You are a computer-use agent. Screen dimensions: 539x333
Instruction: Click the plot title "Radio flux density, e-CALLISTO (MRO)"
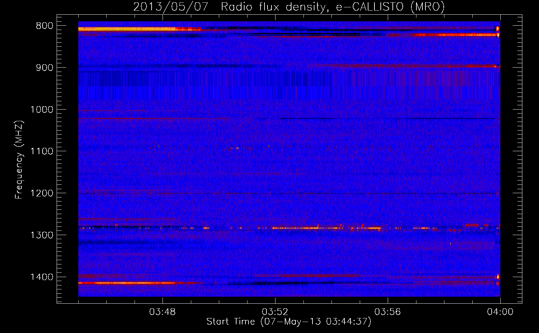(x=333, y=7)
